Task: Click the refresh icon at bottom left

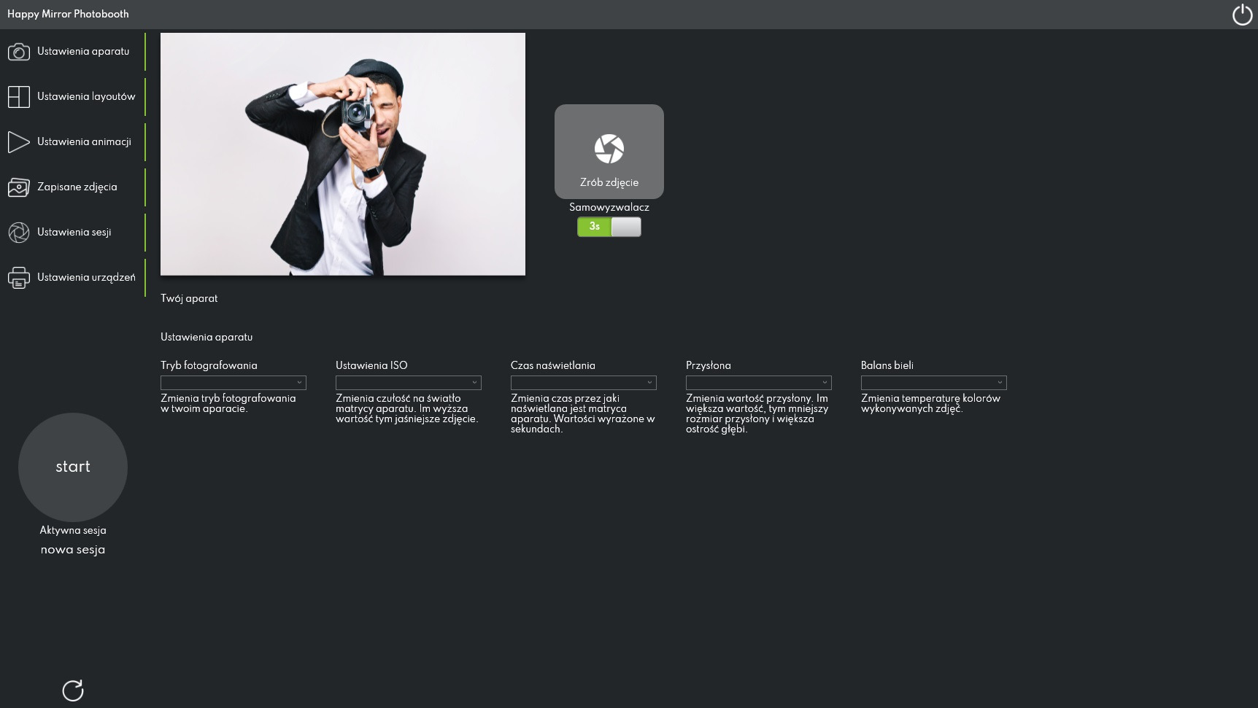Action: click(x=73, y=691)
